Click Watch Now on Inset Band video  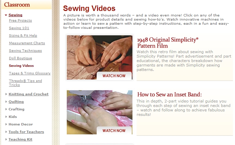point(114,131)
